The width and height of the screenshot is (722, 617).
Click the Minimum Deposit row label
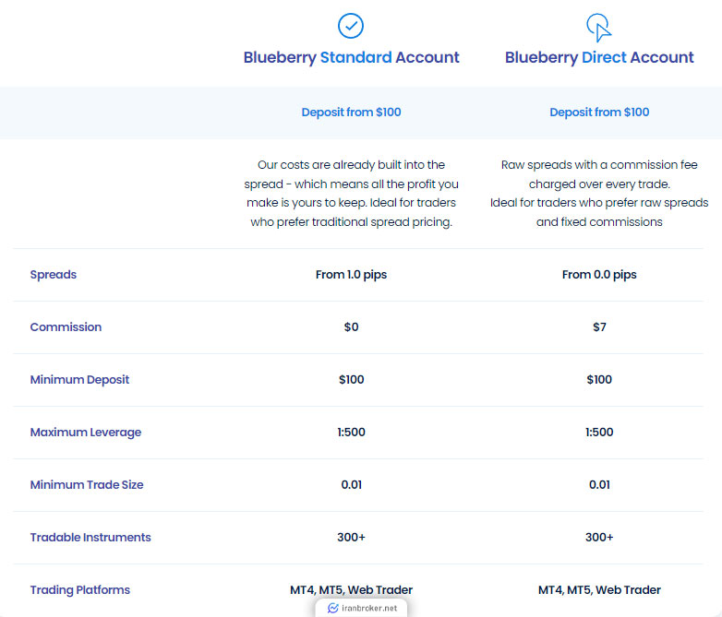pyautogui.click(x=79, y=380)
